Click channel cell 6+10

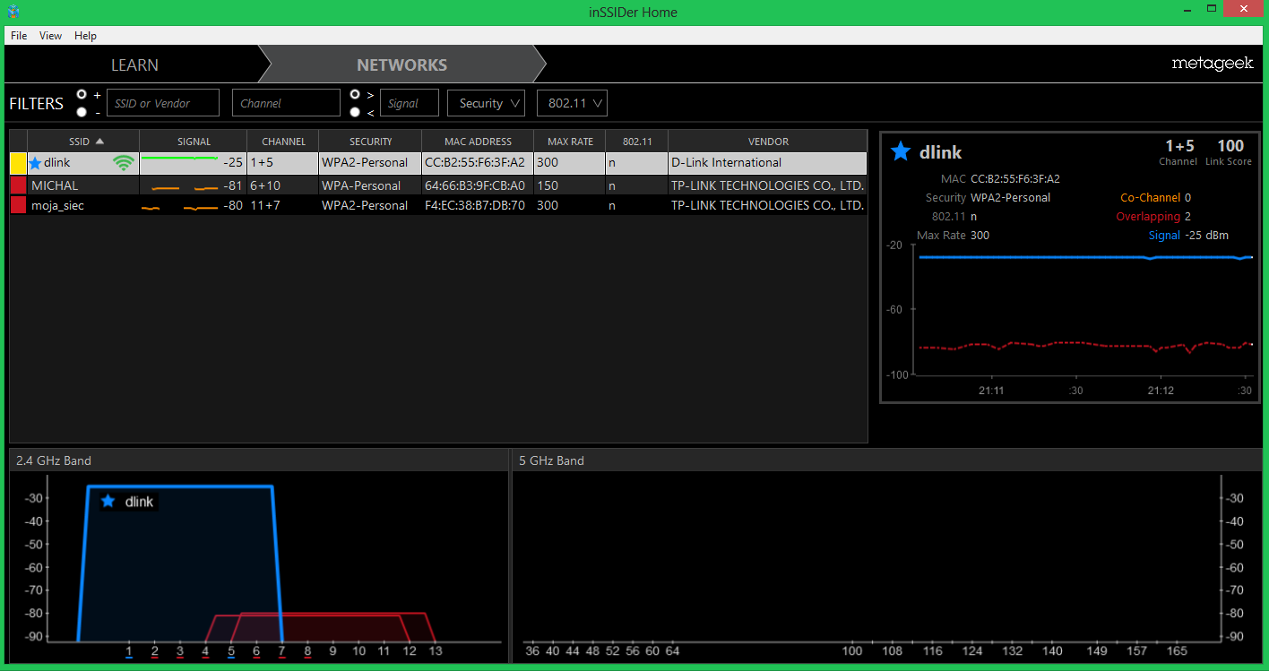pyautogui.click(x=264, y=185)
